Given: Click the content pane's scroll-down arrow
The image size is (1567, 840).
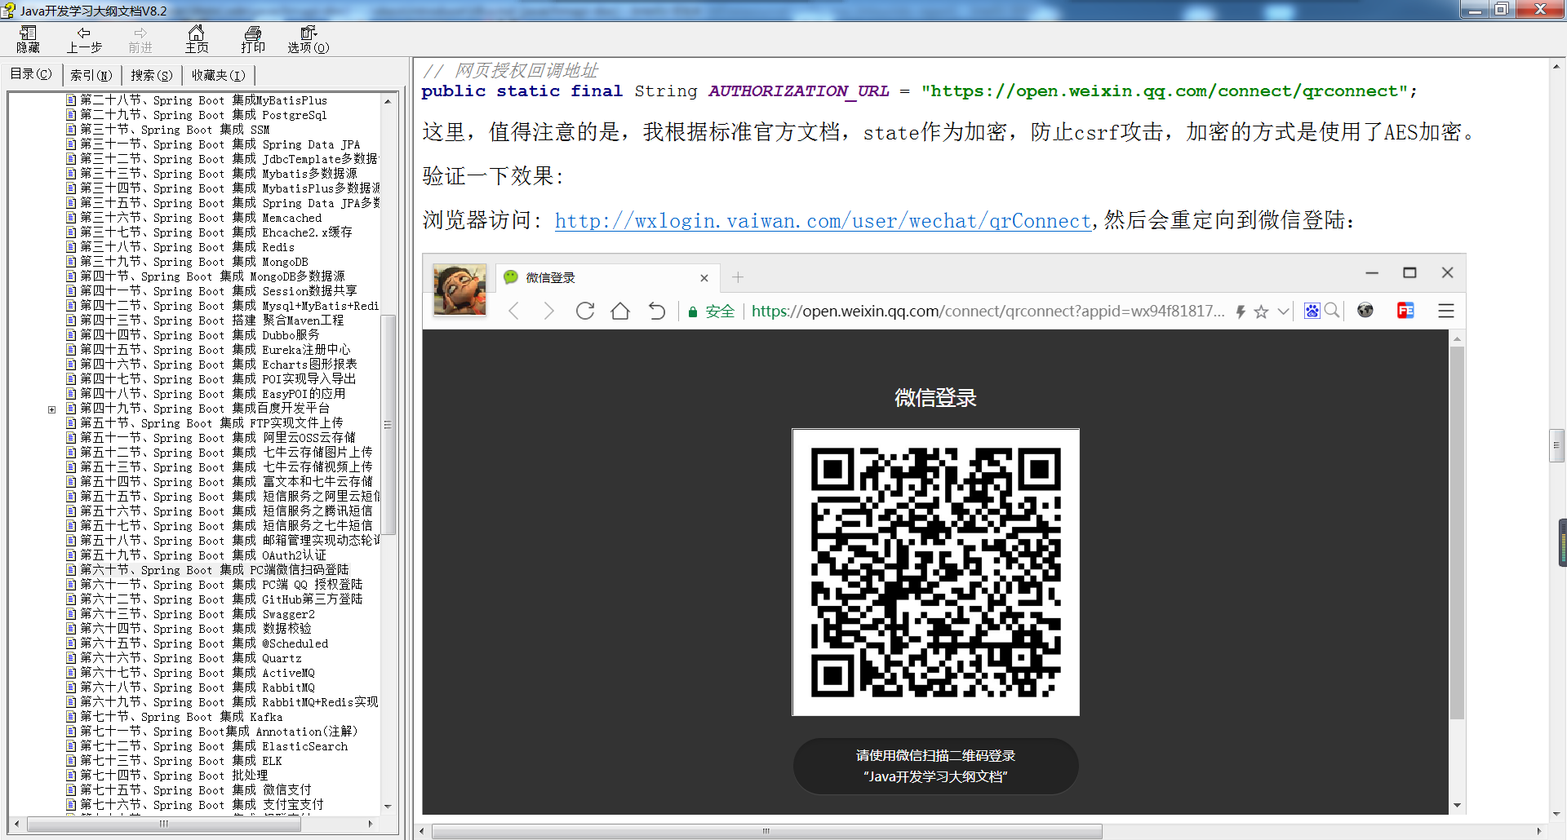Looking at the screenshot, I should coord(1556,813).
